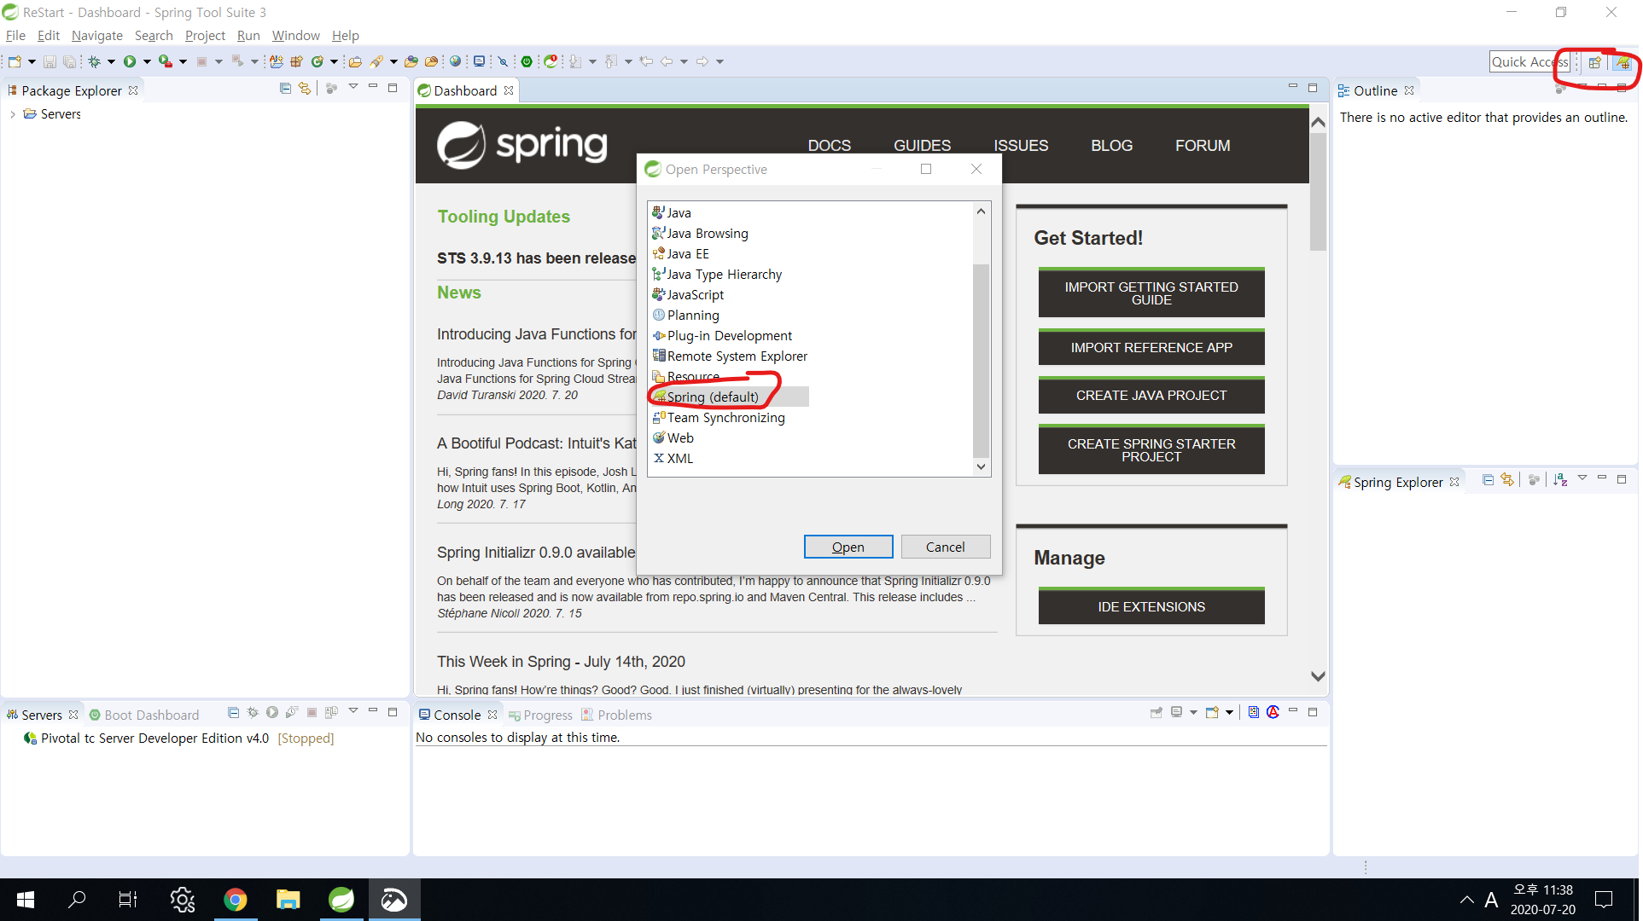The width and height of the screenshot is (1643, 921).
Task: Click CREATE JAVA PROJECT button
Action: pyautogui.click(x=1151, y=396)
